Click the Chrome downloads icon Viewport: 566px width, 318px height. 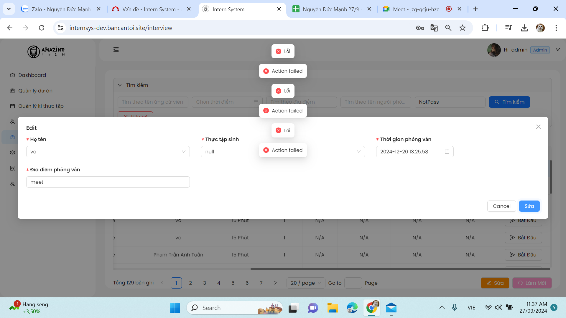pos(524,28)
